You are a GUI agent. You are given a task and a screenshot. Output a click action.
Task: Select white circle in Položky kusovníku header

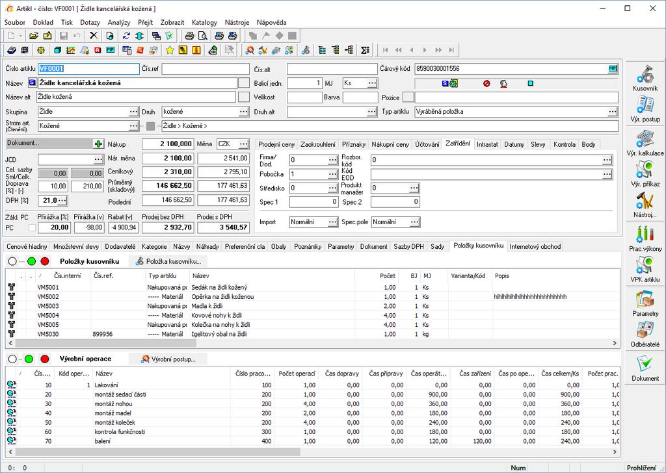coord(12,261)
